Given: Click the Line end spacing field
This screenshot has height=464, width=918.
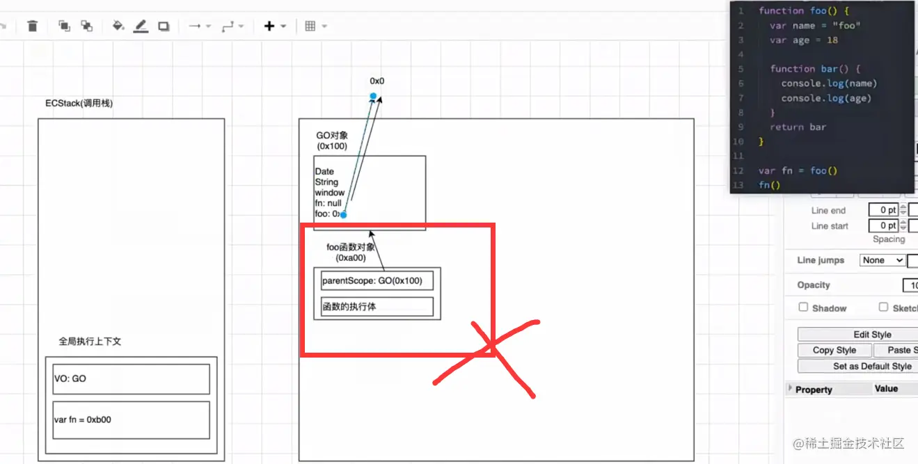Looking at the screenshot, I should point(884,210).
